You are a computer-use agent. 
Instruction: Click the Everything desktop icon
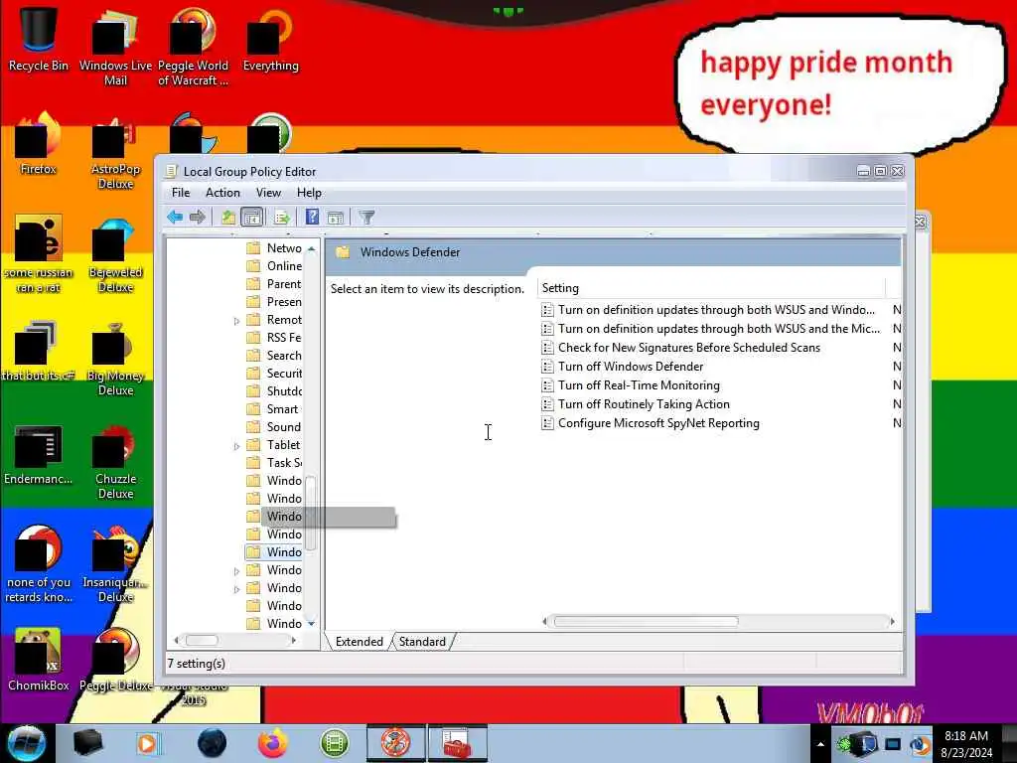coord(270,39)
